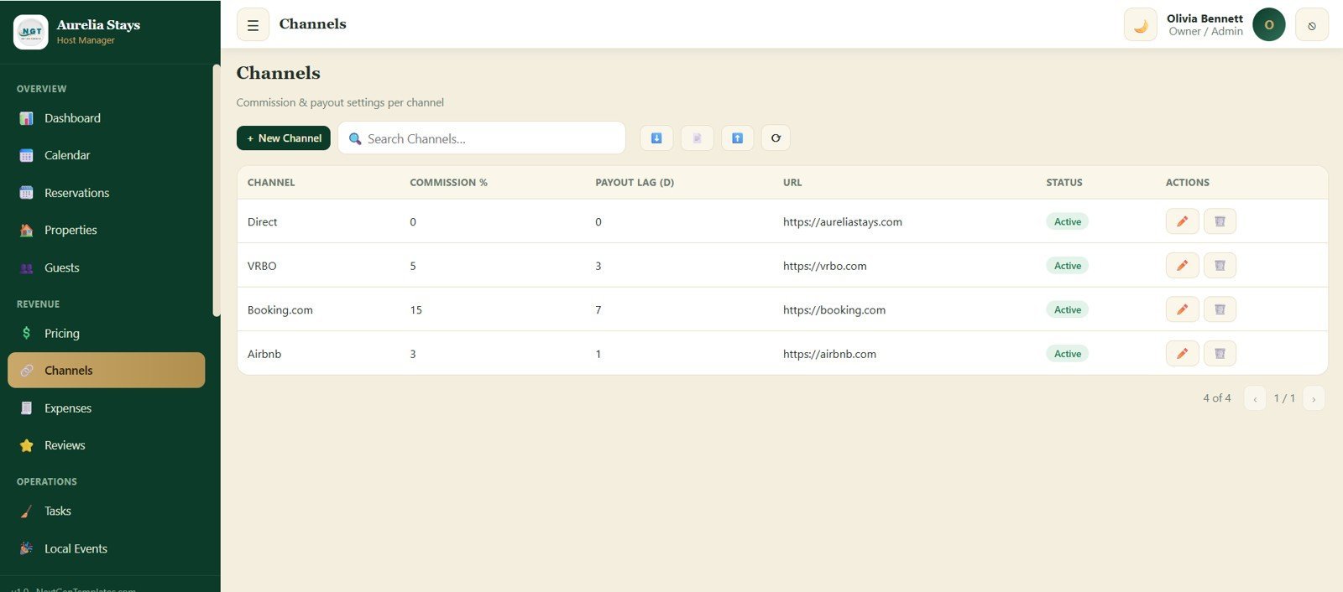Click the payout lag value 7

click(598, 310)
